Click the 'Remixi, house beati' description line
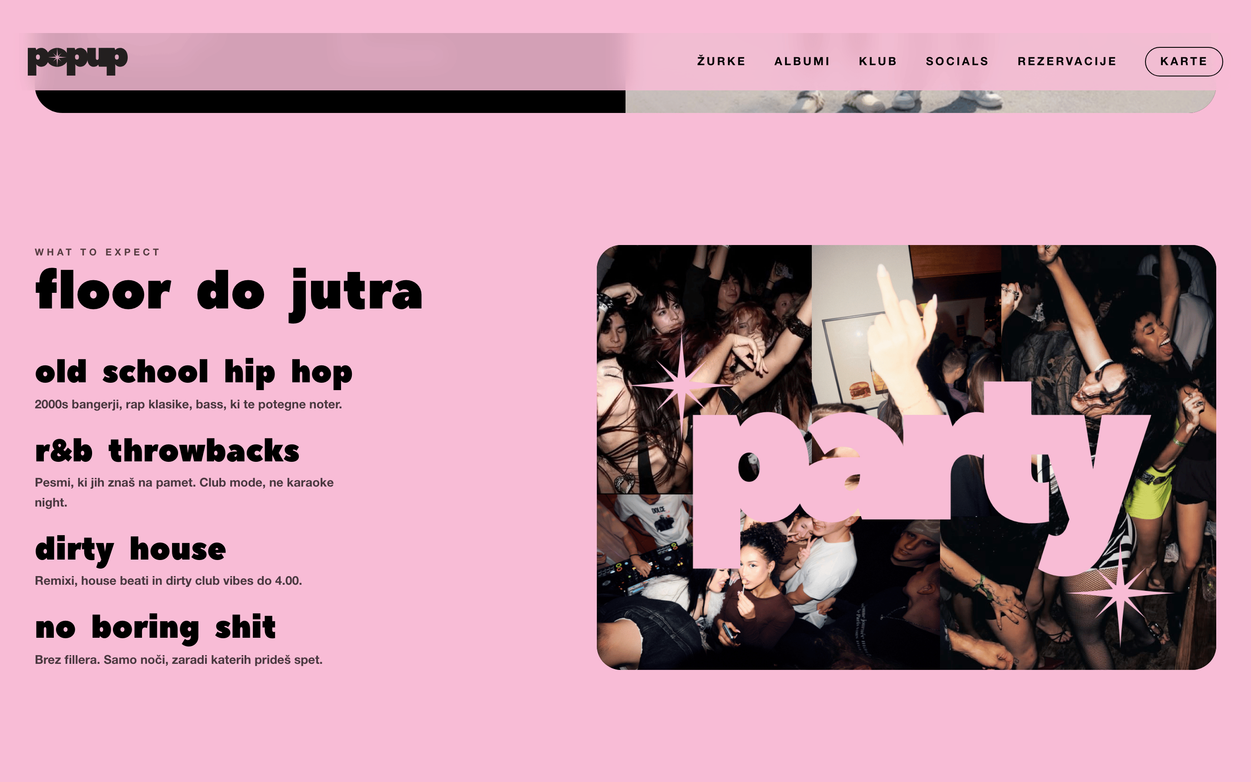The width and height of the screenshot is (1251, 782). click(168, 581)
